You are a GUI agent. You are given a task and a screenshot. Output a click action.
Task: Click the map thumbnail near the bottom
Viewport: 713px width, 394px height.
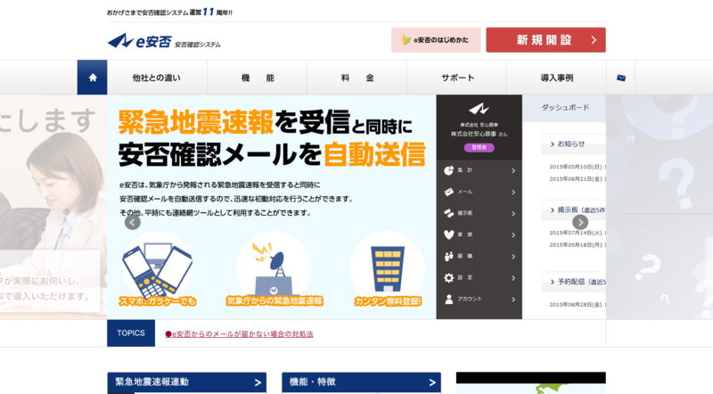click(x=530, y=383)
